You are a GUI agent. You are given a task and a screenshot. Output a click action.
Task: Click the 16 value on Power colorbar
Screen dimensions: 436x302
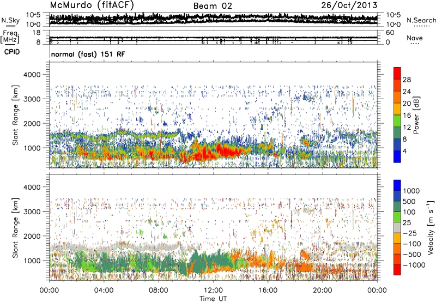point(407,116)
